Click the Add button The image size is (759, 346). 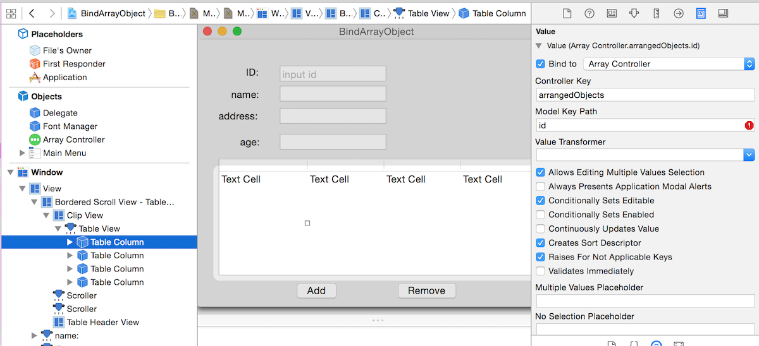coord(316,290)
